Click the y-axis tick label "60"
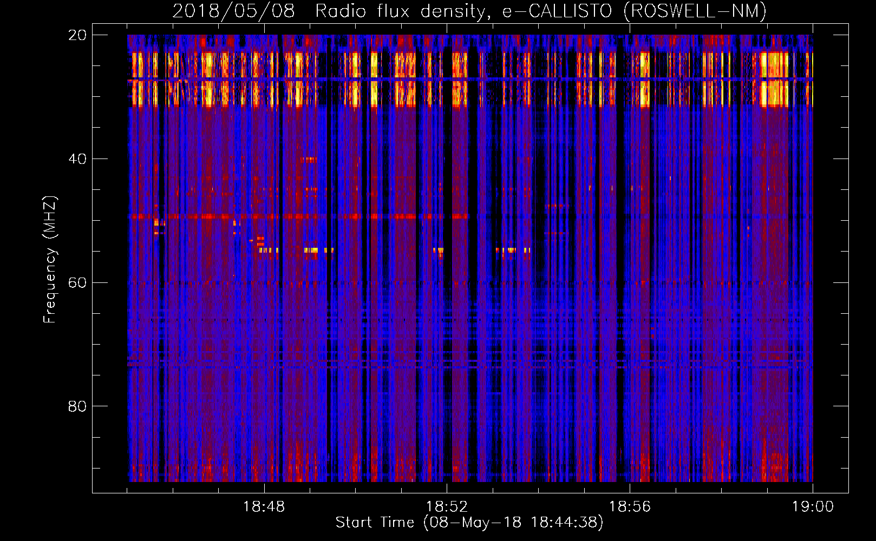 click(77, 283)
